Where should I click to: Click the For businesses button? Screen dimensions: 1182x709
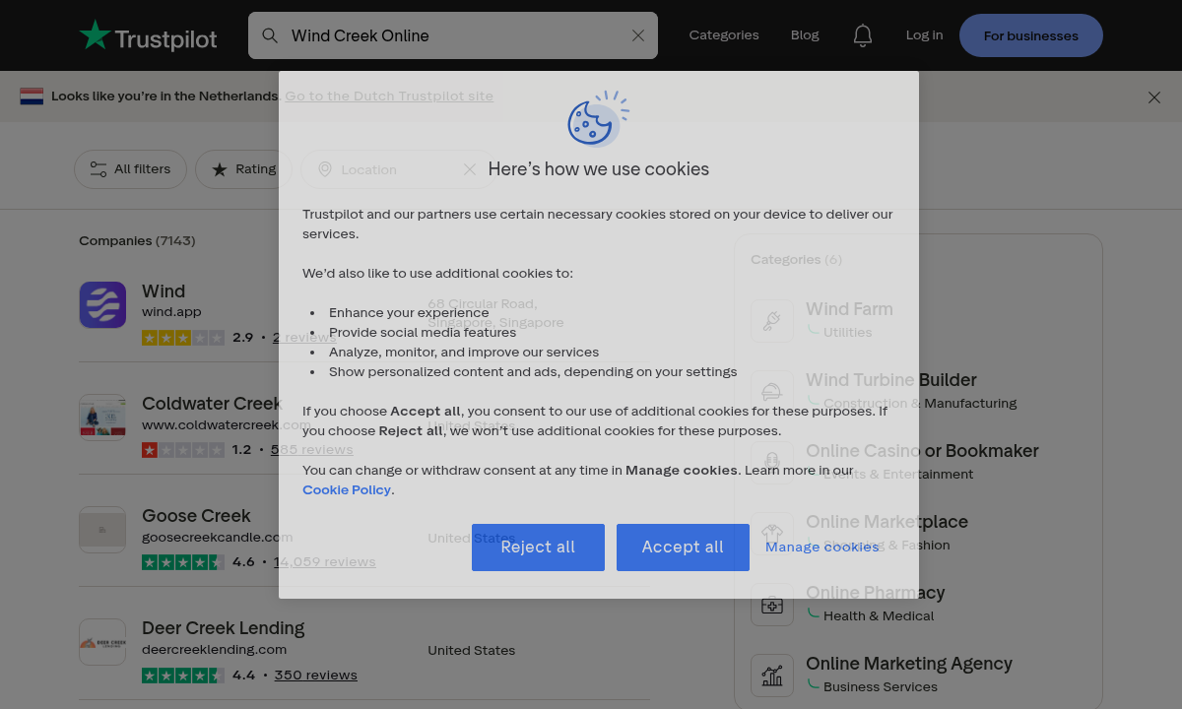pos(1031,35)
